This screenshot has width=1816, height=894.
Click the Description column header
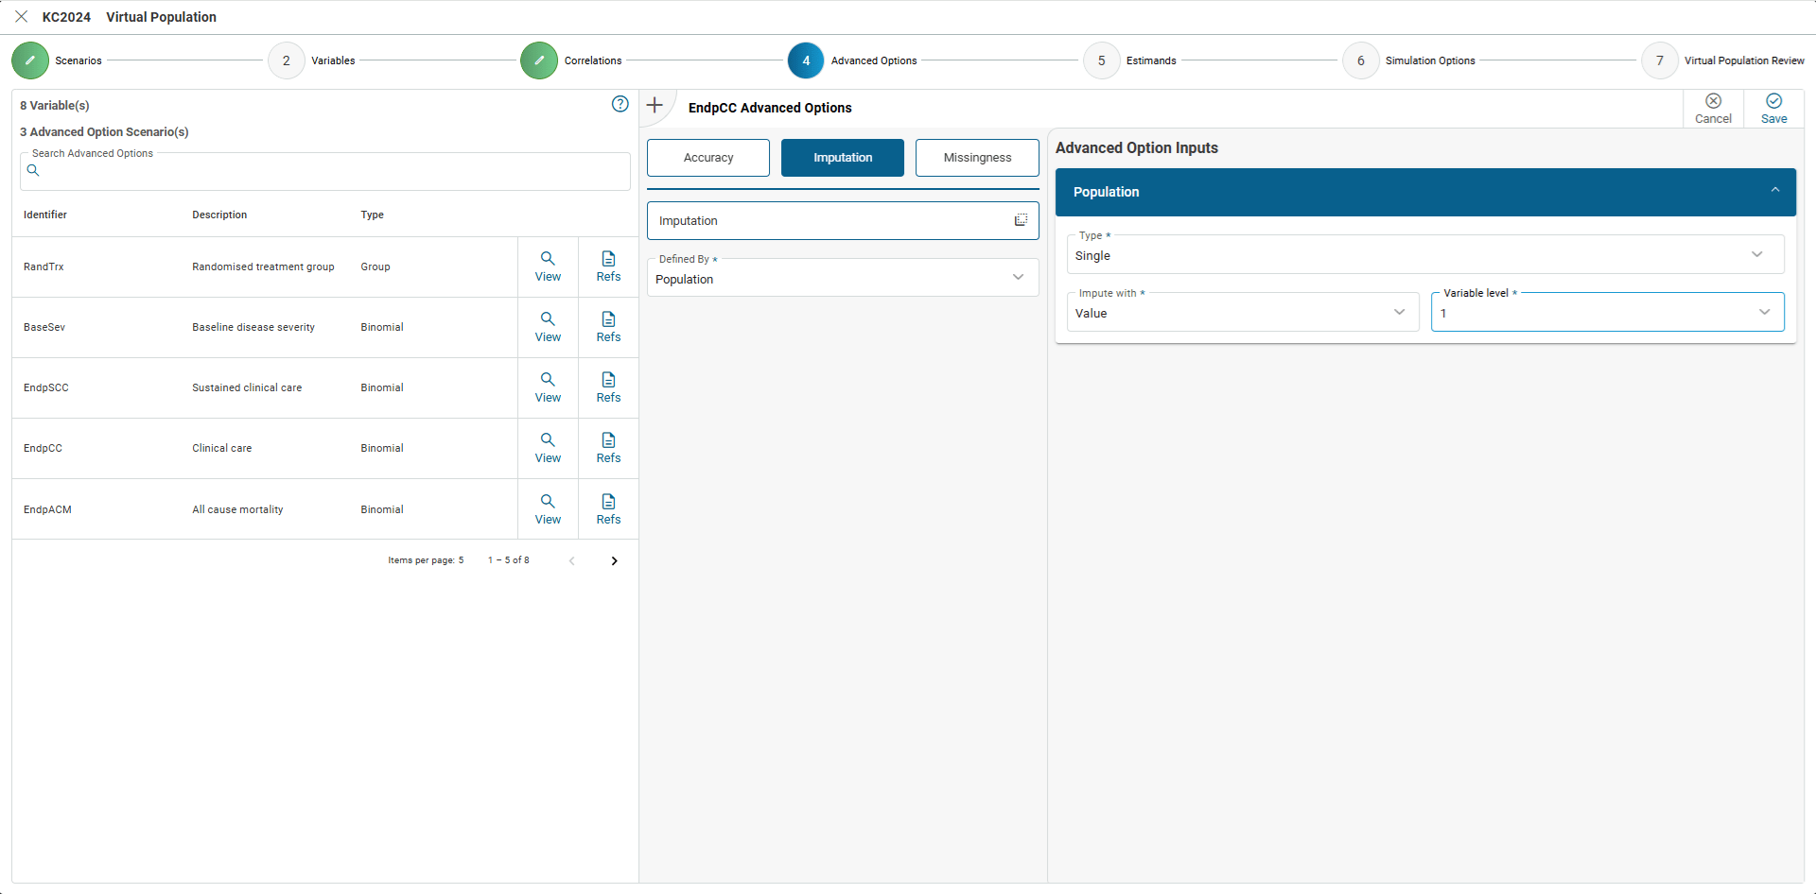point(219,215)
